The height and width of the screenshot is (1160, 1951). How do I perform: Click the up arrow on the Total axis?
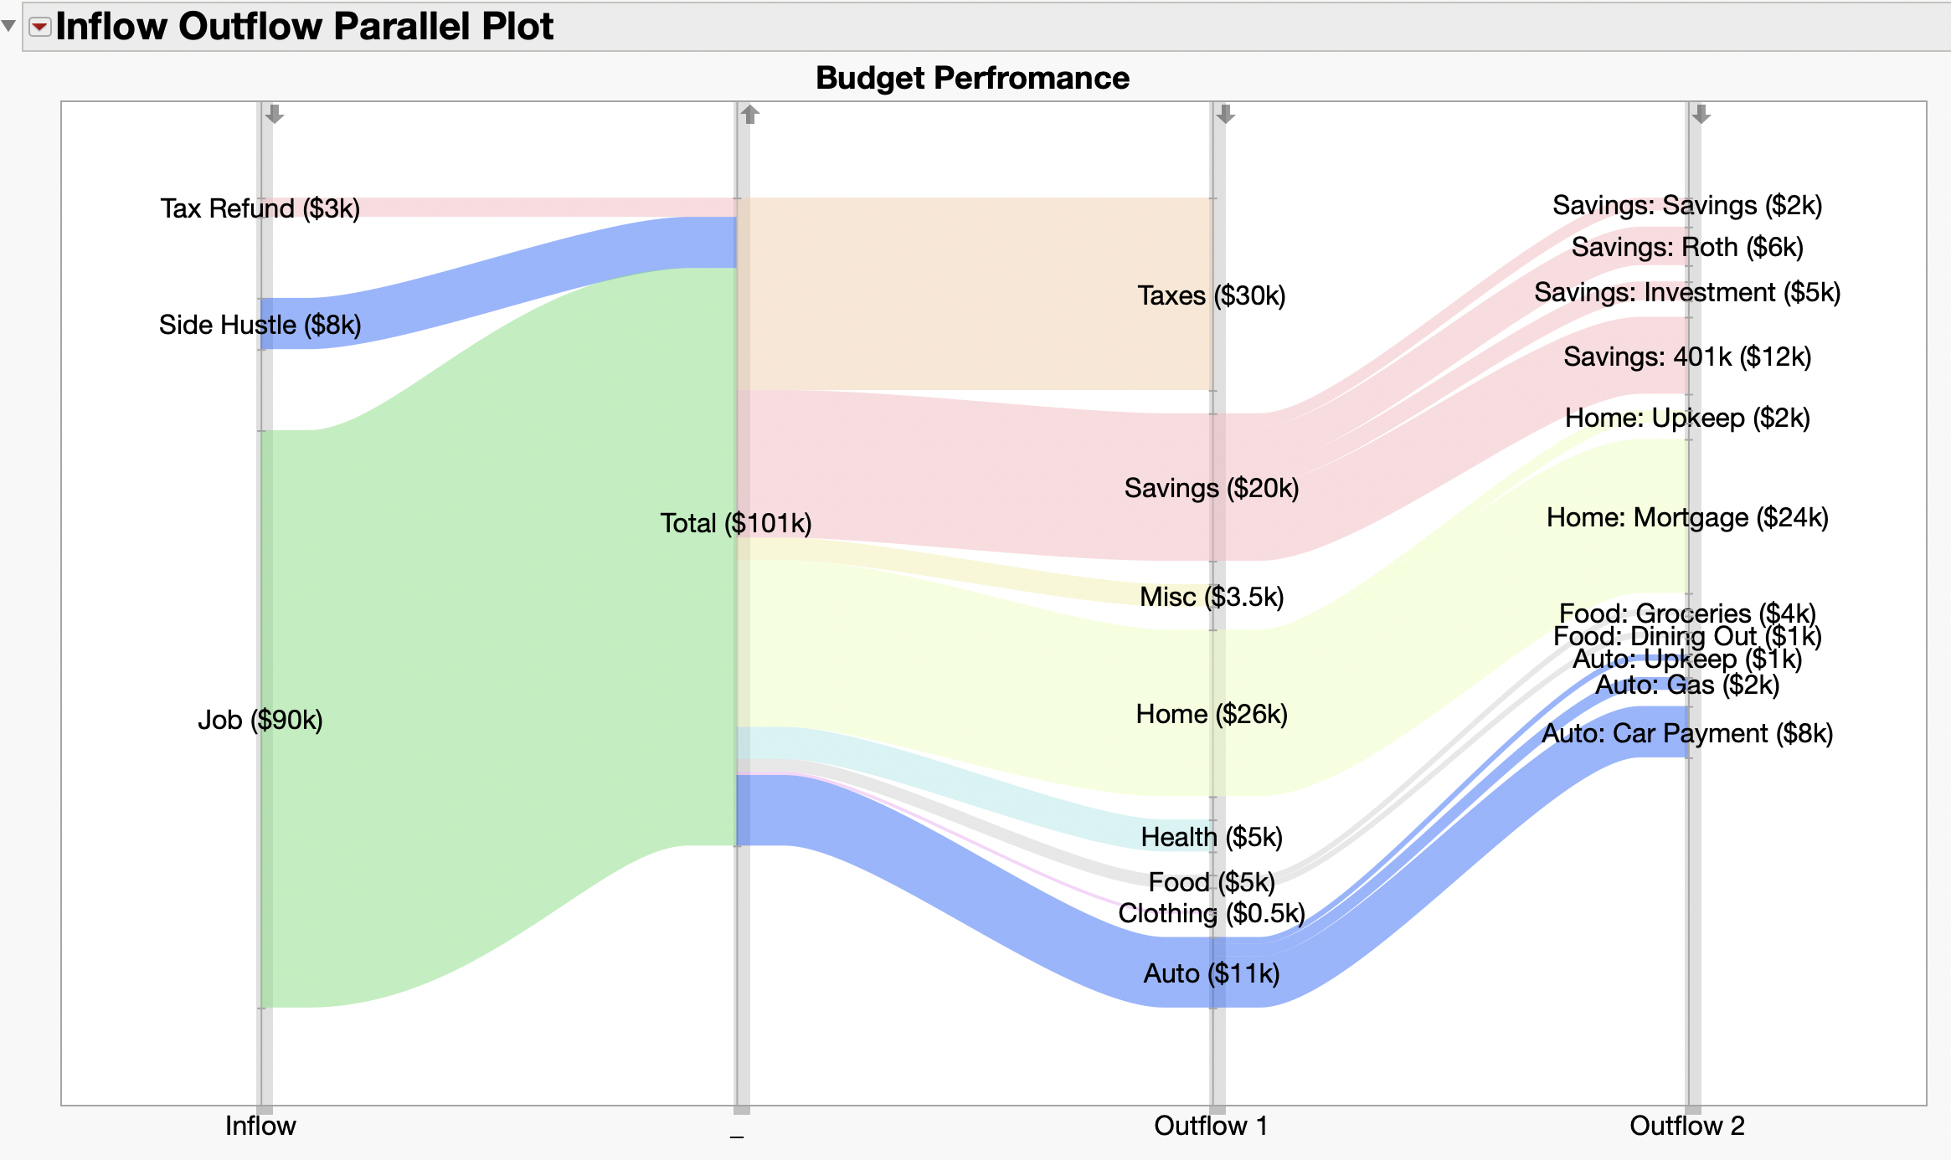tap(750, 115)
